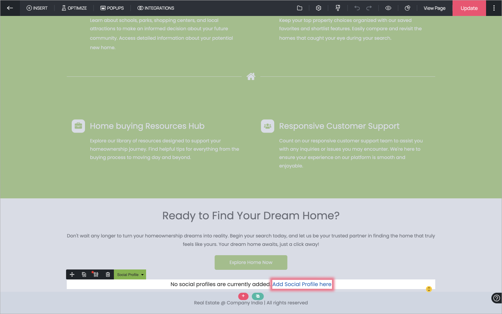Click the Explore Home Now button
Screen dimensions: 502x314
[x=251, y=262]
